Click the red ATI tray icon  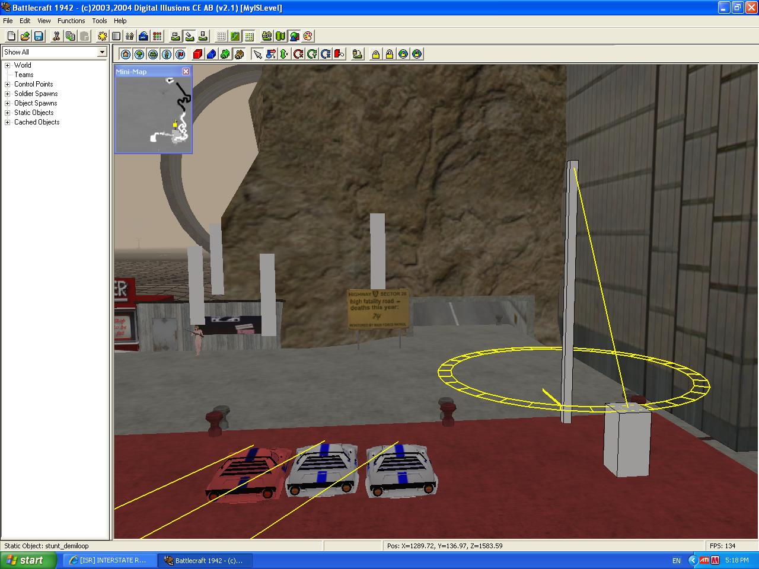point(704,560)
